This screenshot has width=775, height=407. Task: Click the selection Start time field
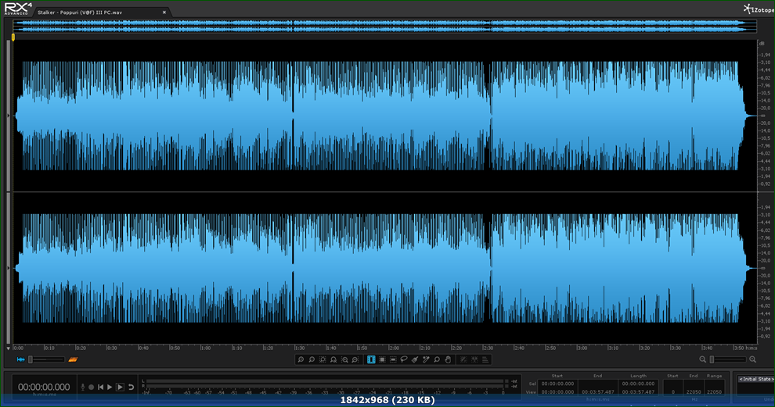557,384
